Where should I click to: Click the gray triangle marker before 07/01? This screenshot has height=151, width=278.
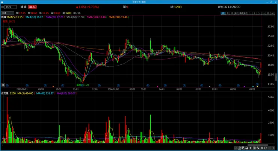pos(210,87)
